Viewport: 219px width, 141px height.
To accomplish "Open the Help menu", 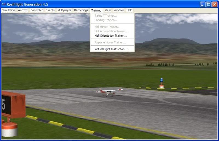I will pyautogui.click(x=129, y=10).
